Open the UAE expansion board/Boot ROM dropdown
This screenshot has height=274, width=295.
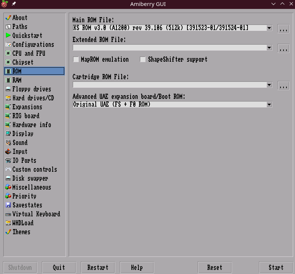click(x=269, y=104)
